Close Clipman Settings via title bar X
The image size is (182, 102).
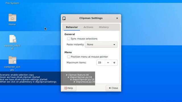tap(117, 18)
